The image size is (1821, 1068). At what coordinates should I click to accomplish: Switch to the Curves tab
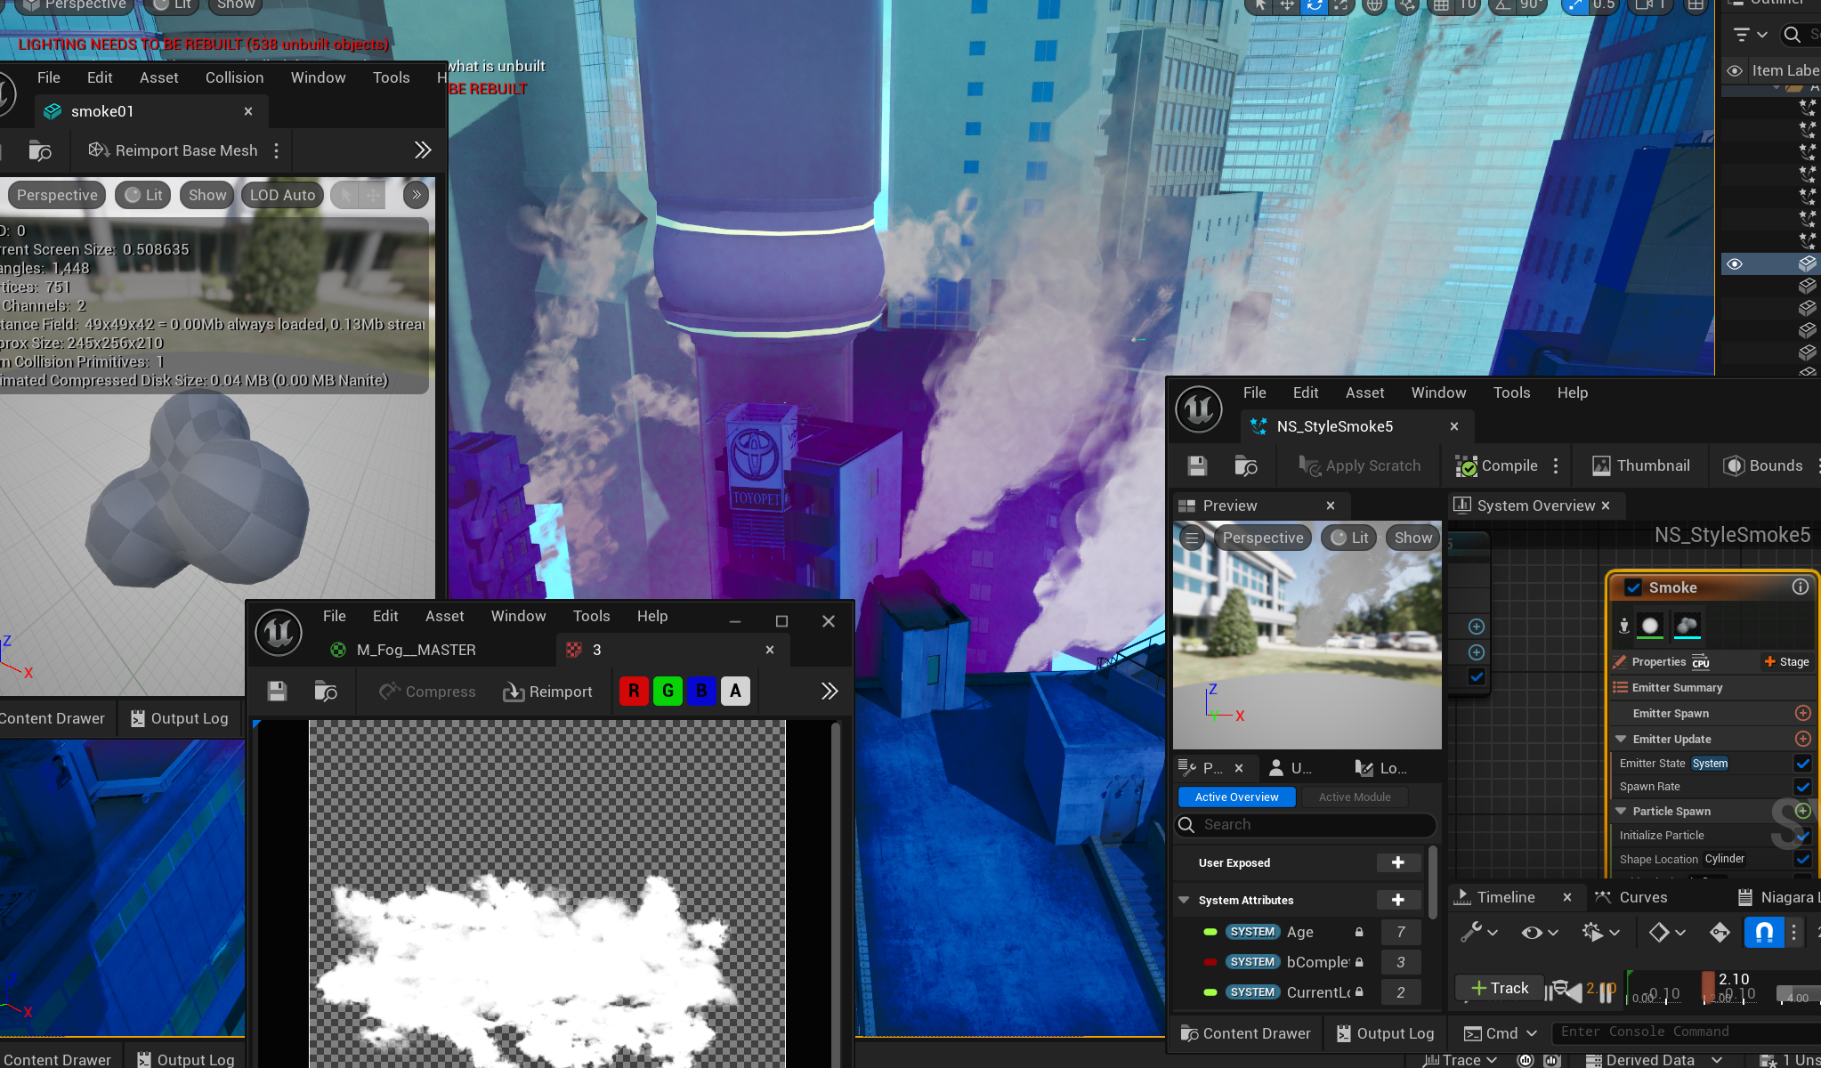click(x=1631, y=897)
